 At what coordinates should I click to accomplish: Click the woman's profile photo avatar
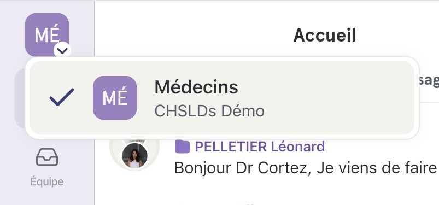pyautogui.click(x=134, y=156)
